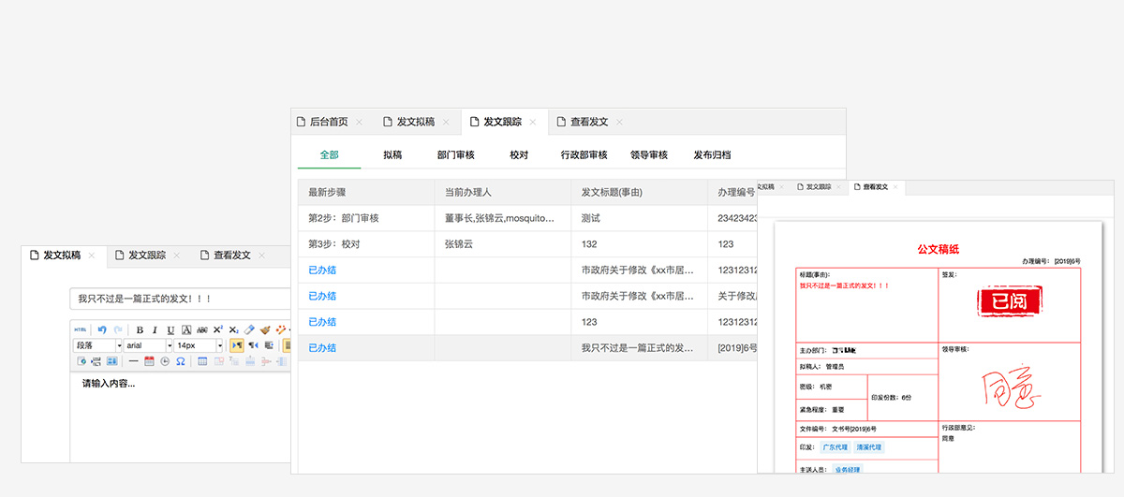Filter by 行政部审核 step
Screen dimensions: 1124x497
[x=584, y=154]
